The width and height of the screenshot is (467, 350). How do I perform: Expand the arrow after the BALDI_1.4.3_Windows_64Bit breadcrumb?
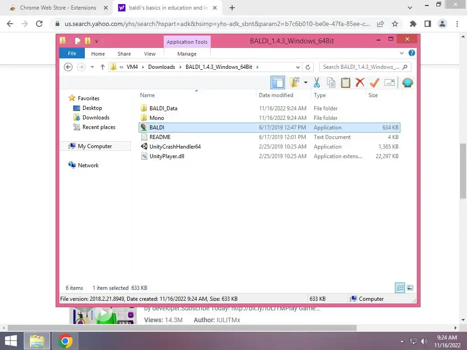click(257, 67)
